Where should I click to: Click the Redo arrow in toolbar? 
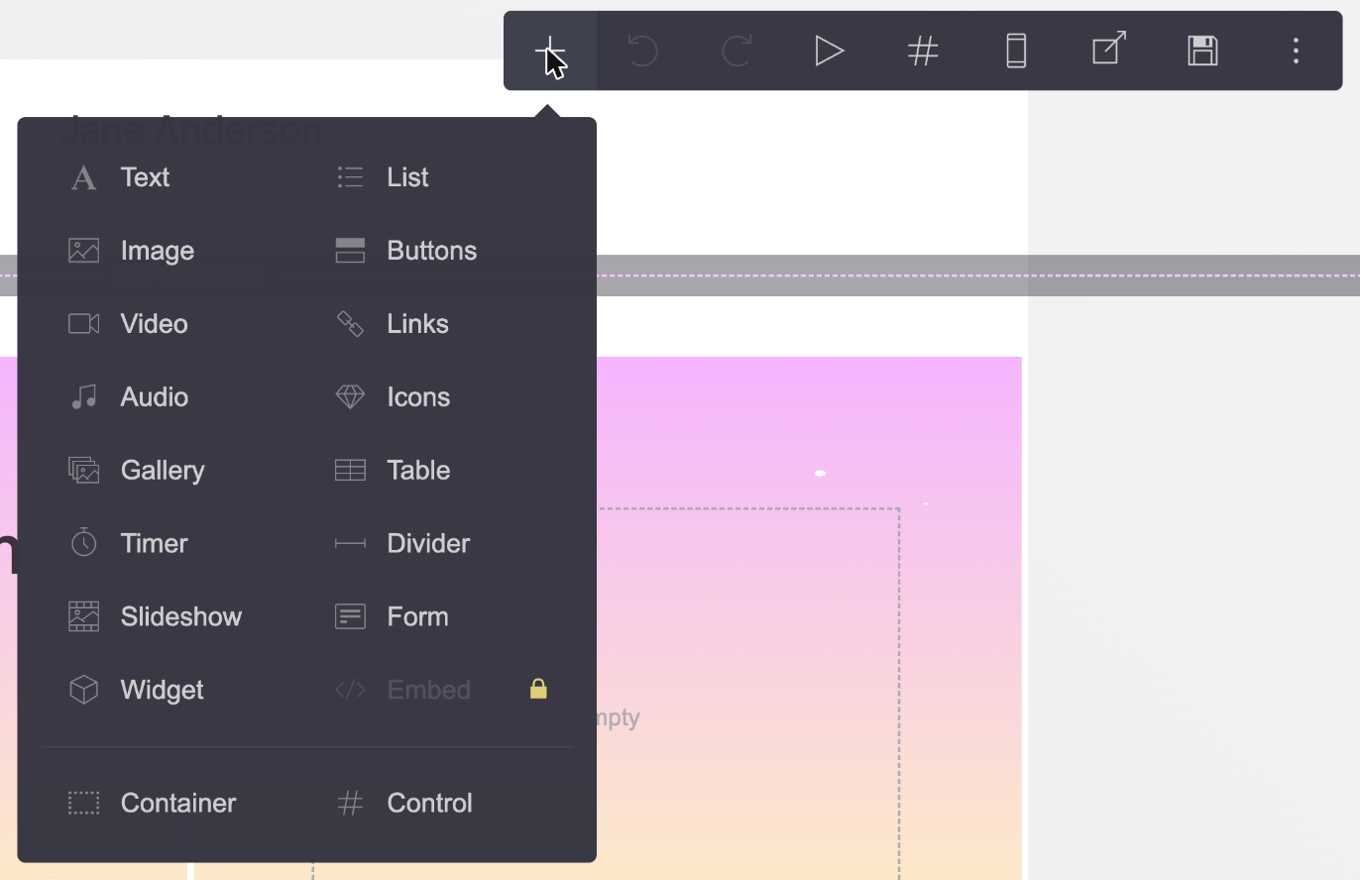[x=737, y=51]
